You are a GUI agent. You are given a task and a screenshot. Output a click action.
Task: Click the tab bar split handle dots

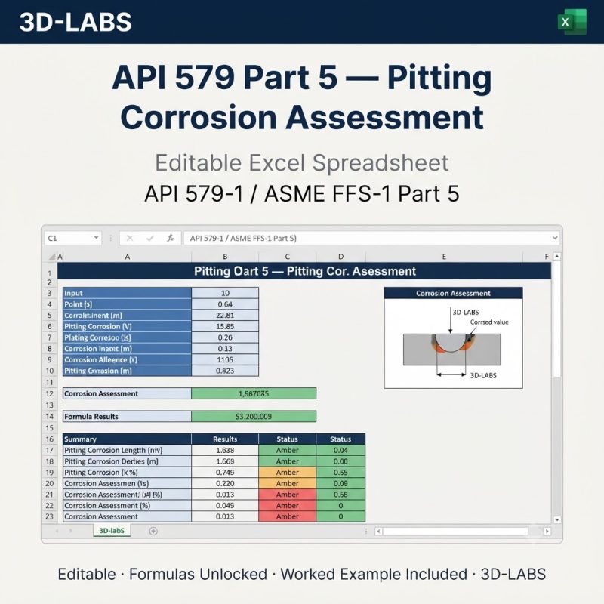coord(365,532)
